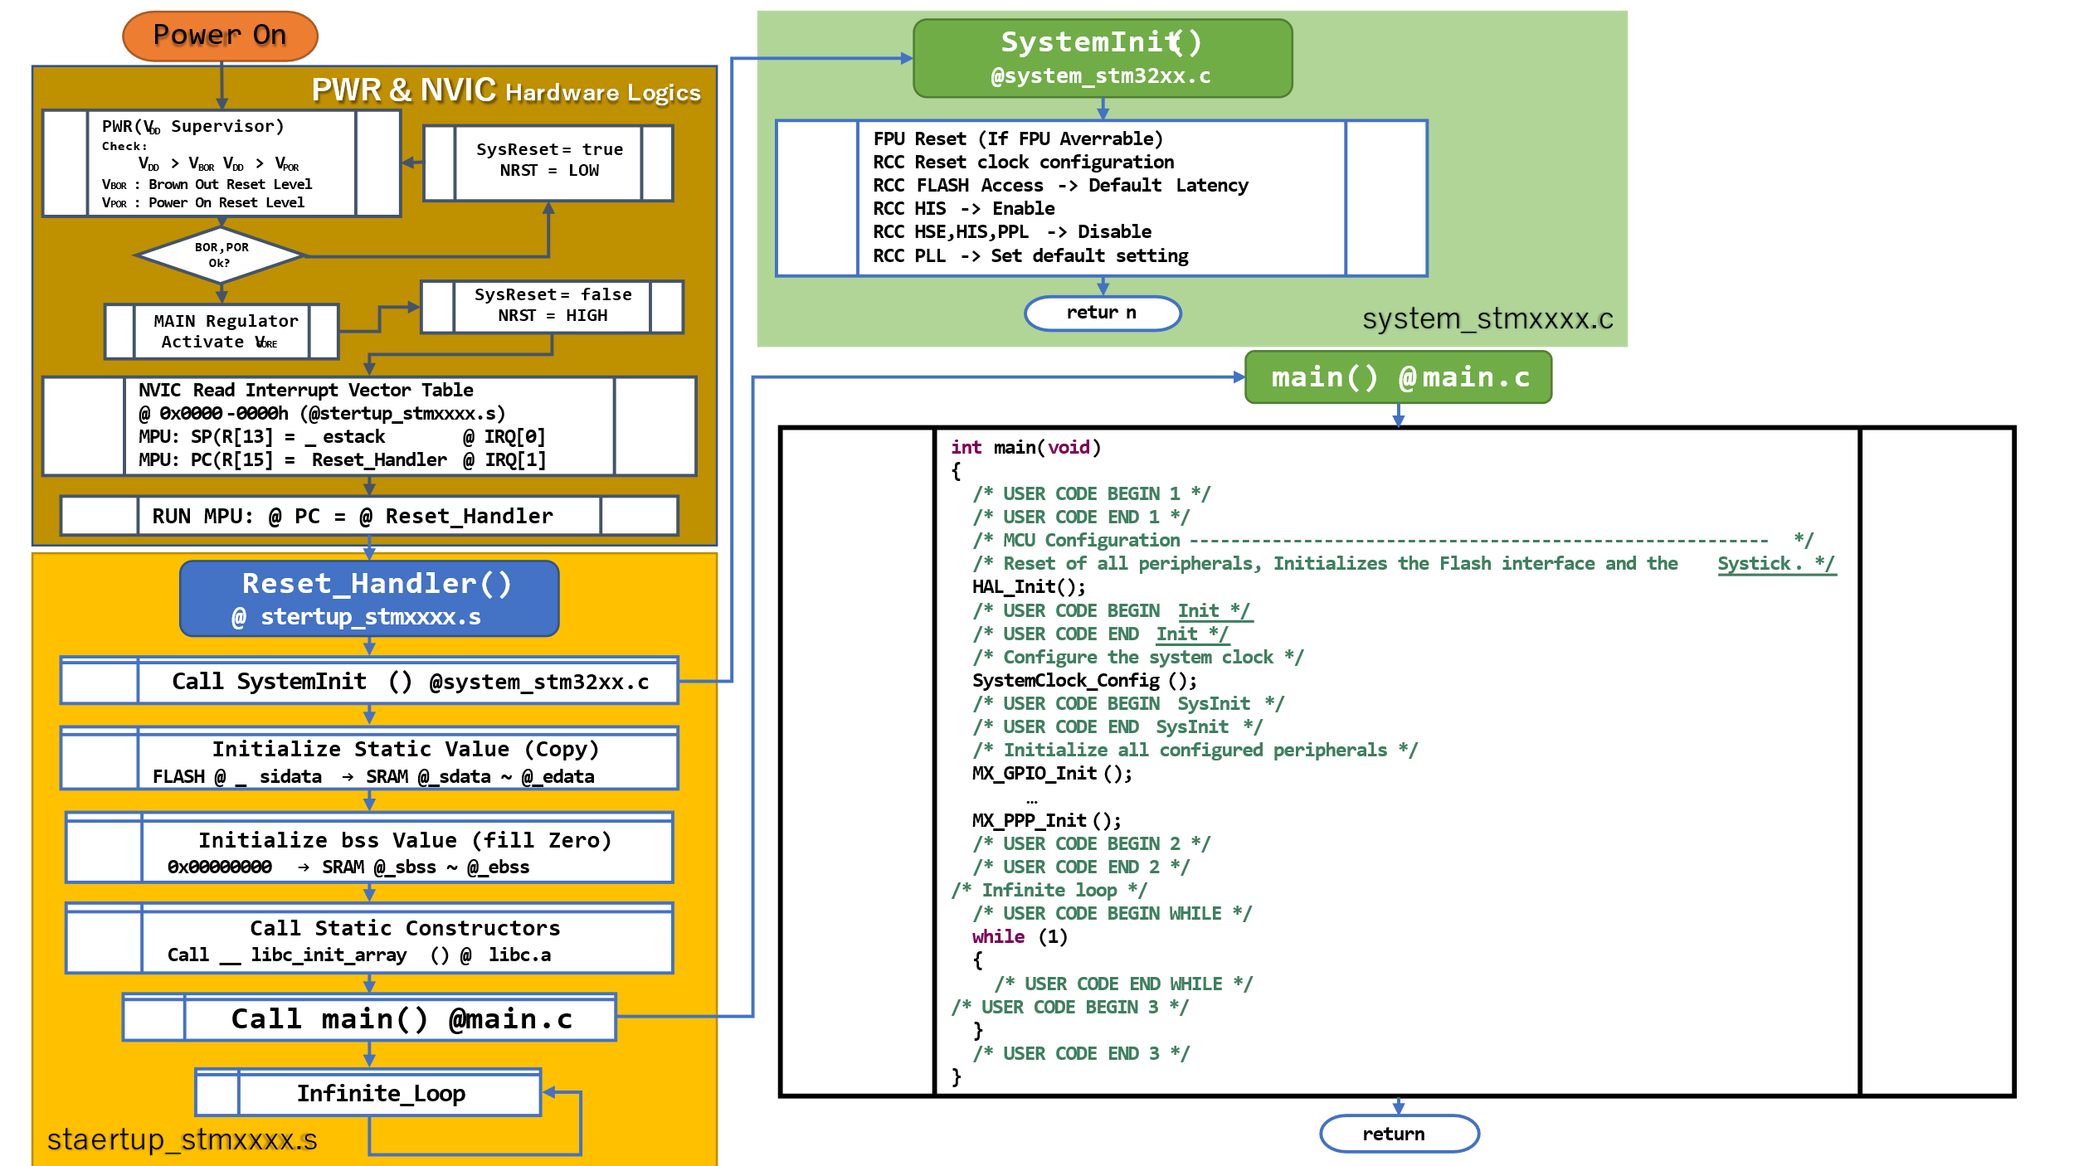Click the Call SystemInit() process box
This screenshot has width=2074, height=1166.
pyautogui.click(x=369, y=680)
